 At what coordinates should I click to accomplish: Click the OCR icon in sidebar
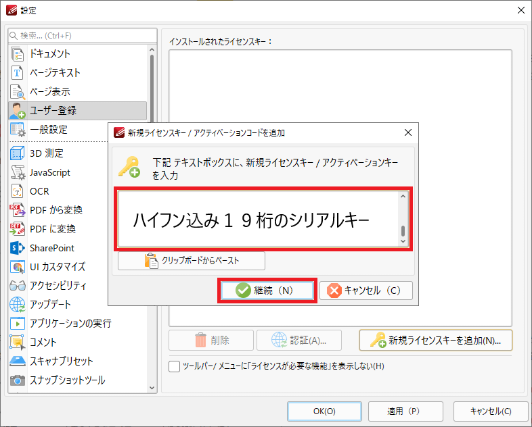pyautogui.click(x=17, y=191)
